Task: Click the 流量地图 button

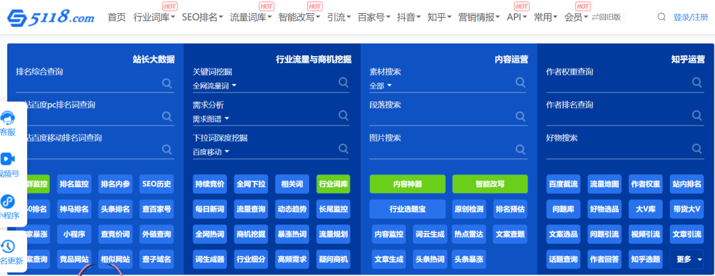Action: pyautogui.click(x=604, y=184)
